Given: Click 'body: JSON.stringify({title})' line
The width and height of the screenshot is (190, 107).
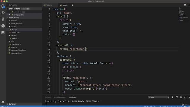Looking at the screenshot, I should coord(86,89).
